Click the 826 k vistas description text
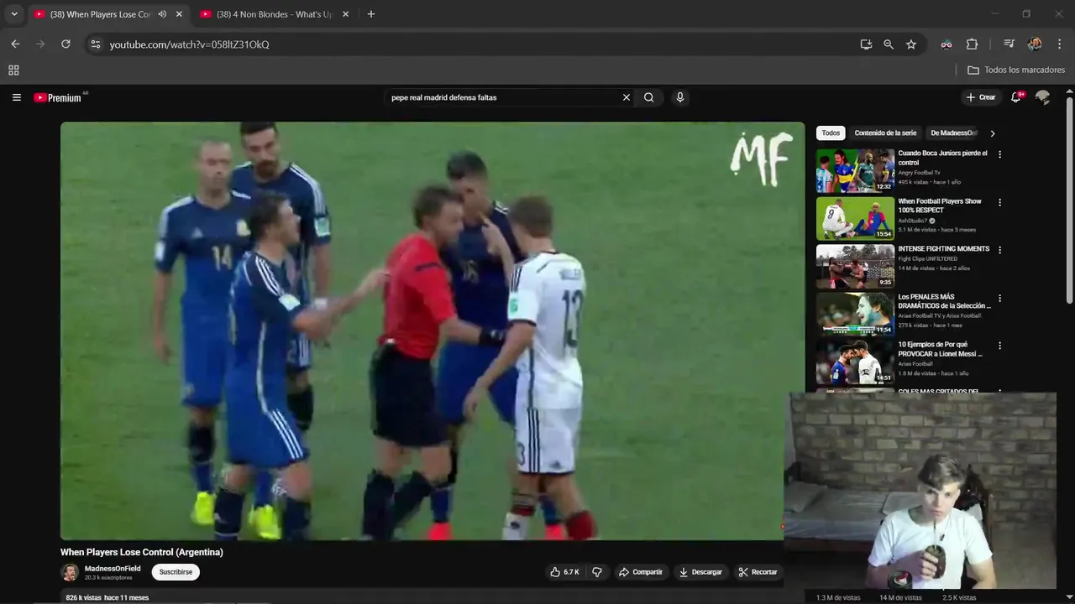Viewport: 1075px width, 604px height. 107,597
